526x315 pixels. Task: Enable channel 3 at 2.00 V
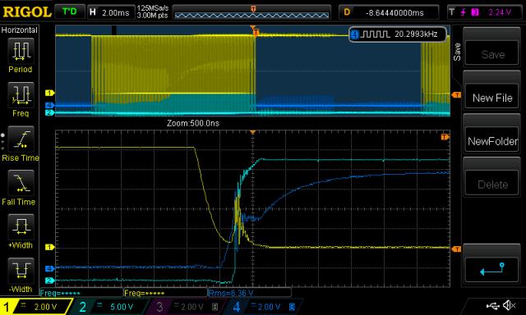point(187,307)
